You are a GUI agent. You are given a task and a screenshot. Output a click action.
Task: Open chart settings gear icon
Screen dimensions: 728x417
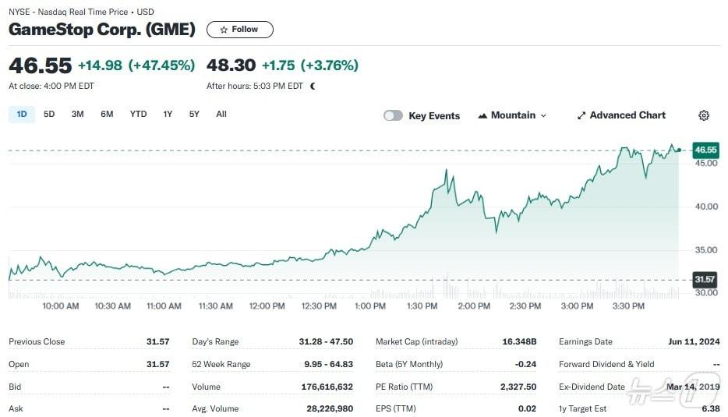(704, 115)
